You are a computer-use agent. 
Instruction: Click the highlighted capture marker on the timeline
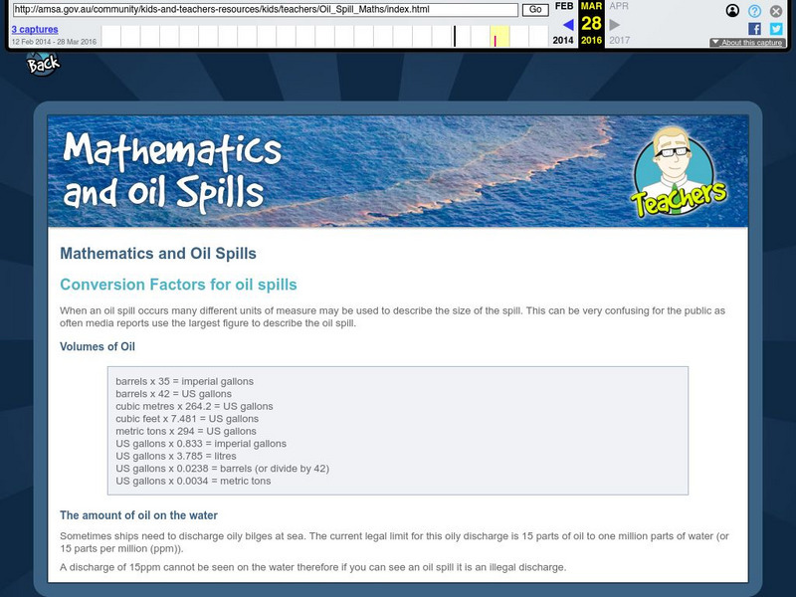pyautogui.click(x=495, y=39)
